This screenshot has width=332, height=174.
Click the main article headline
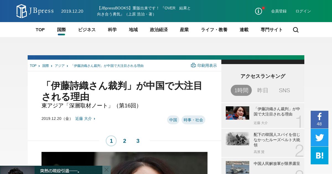(122, 91)
